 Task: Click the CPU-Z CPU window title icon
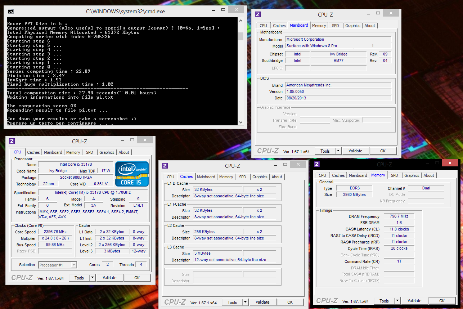(12, 141)
